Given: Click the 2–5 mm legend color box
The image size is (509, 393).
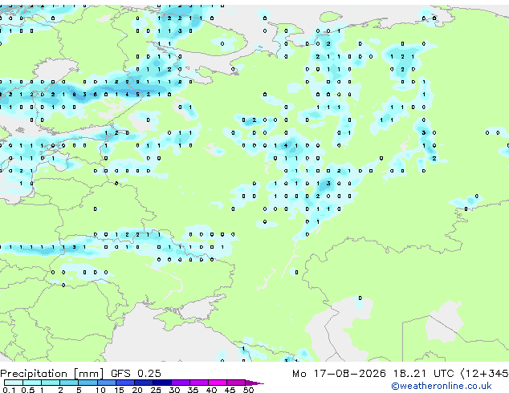Looking at the screenshot, I should tap(69, 383).
